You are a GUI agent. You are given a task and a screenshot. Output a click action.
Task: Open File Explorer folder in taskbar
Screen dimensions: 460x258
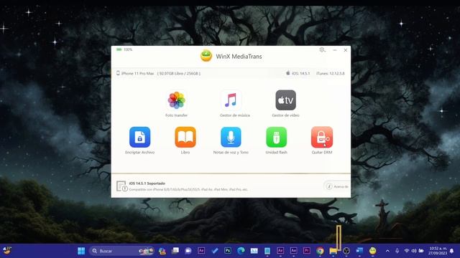click(x=333, y=251)
